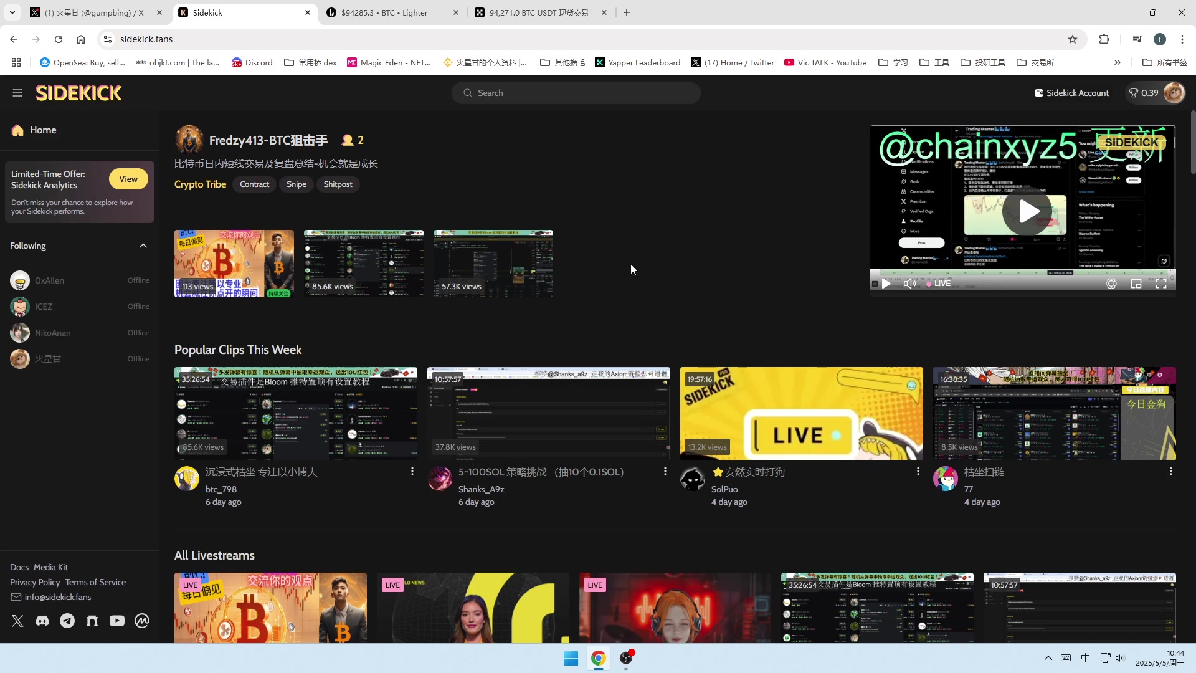Toggle mute on the live player
This screenshot has width=1196, height=673.
[x=909, y=284]
